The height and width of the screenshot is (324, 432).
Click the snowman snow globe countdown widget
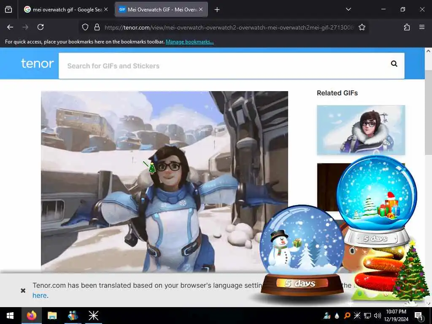click(302, 251)
